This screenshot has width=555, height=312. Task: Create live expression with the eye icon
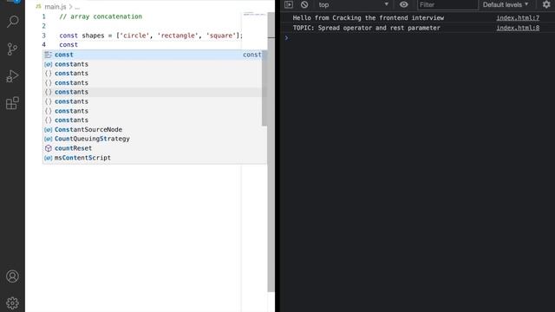pyautogui.click(x=403, y=4)
